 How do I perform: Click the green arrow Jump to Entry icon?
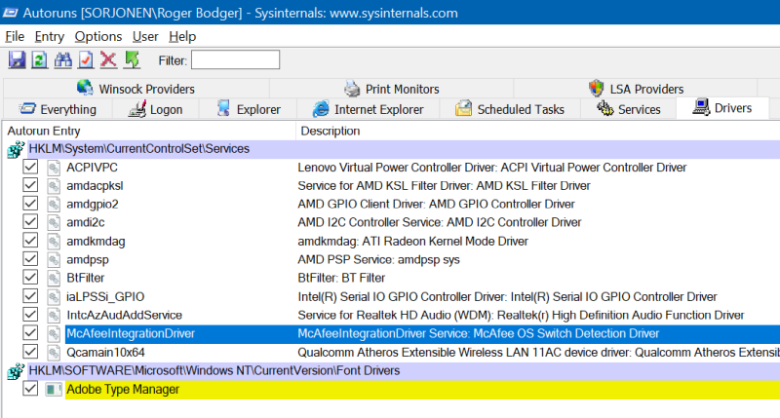point(132,60)
